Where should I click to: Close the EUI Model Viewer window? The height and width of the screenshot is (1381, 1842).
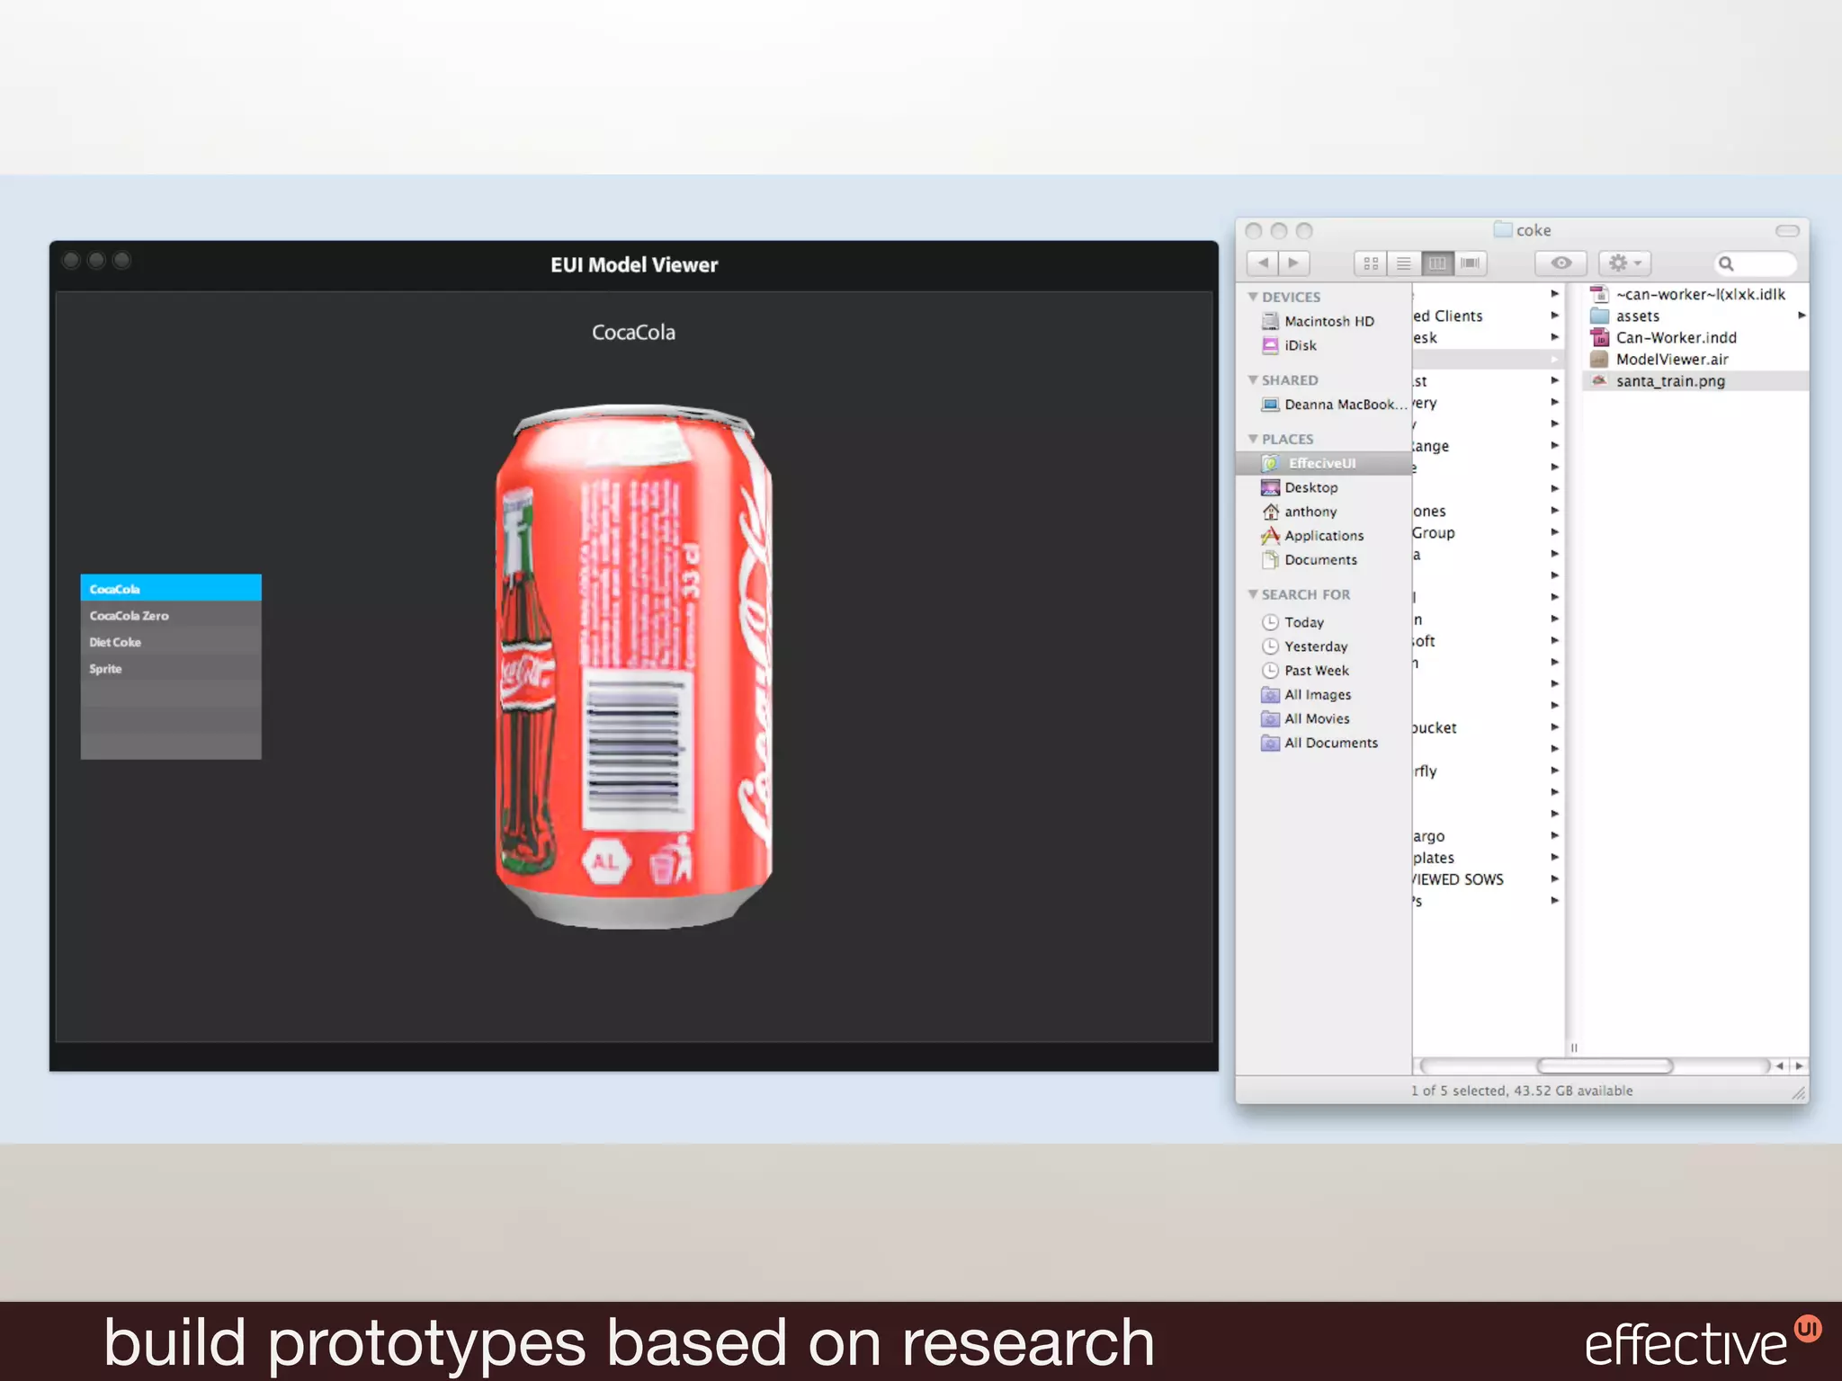[71, 261]
